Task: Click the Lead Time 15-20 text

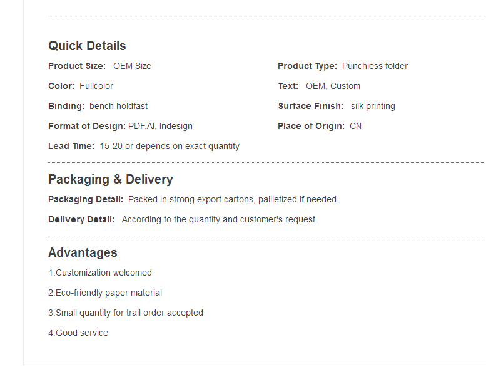Action: coord(170,146)
